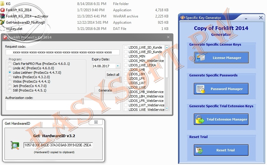This screenshot has width=267, height=165.
Task: Click the Request code input field
Action: (63, 52)
